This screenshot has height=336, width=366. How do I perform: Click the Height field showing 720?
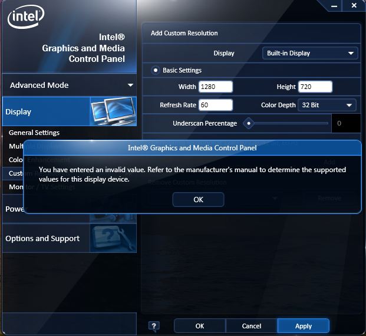[315, 87]
